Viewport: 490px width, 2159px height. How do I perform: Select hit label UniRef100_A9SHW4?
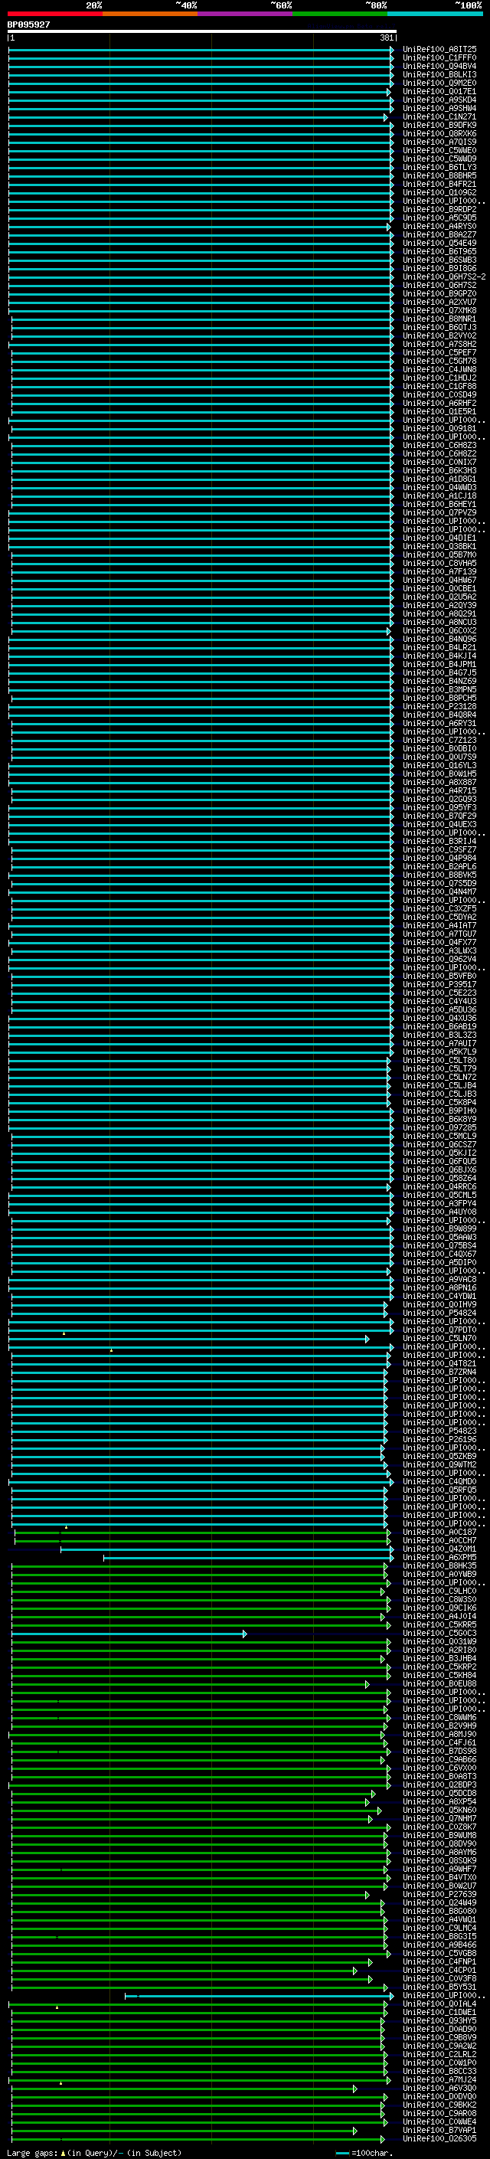pos(439,108)
